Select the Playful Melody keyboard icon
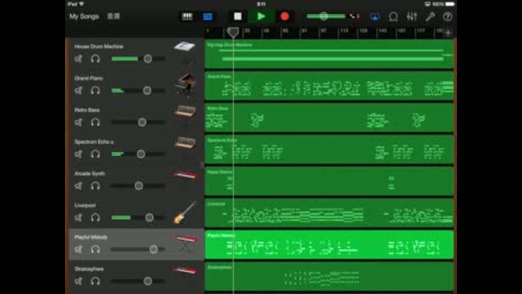The width and height of the screenshot is (522, 294). 185,243
